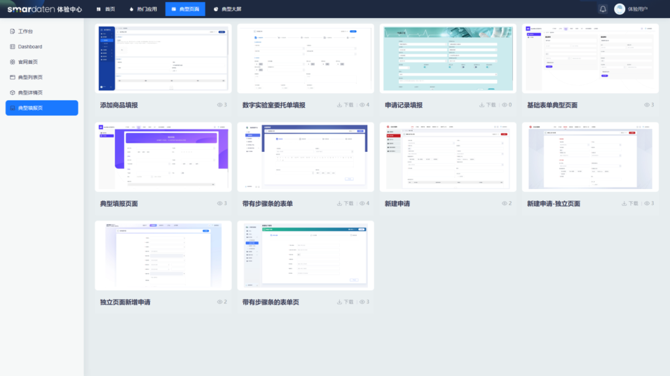This screenshot has height=376, width=670.
Task: Click the 工作台 sidebar icon
Action: [x=12, y=31]
